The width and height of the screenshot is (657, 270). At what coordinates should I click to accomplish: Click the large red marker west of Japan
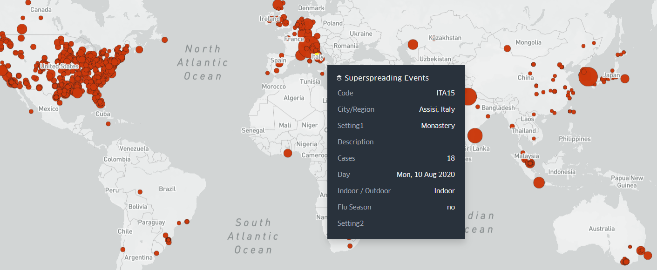pyautogui.click(x=588, y=77)
